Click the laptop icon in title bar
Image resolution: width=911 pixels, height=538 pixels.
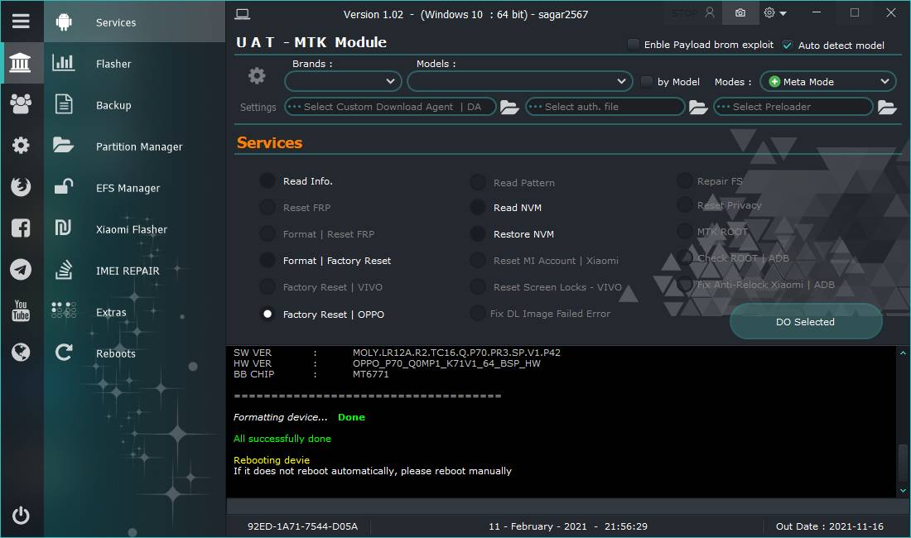click(243, 14)
